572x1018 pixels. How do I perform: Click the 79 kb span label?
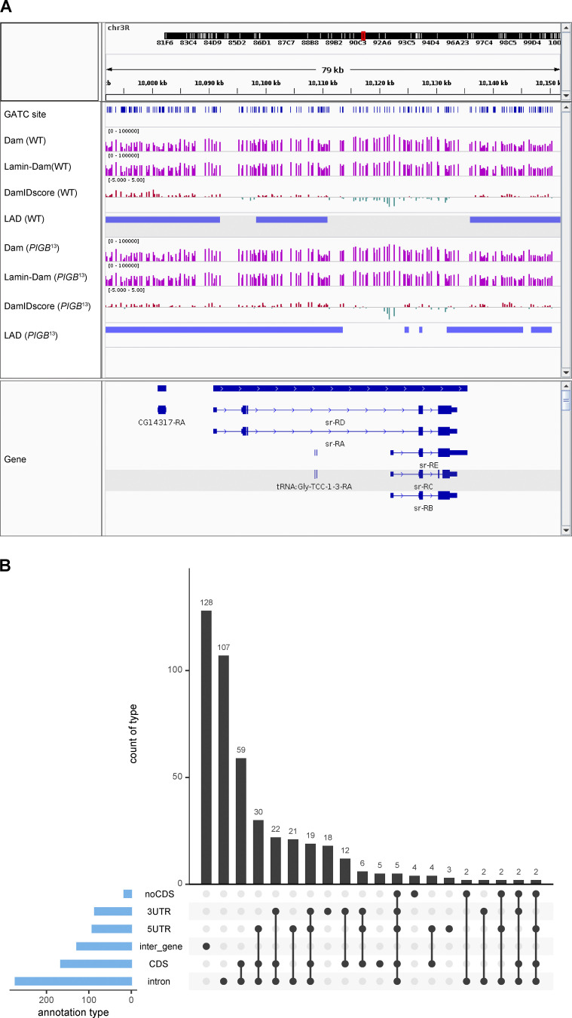[x=333, y=70]
